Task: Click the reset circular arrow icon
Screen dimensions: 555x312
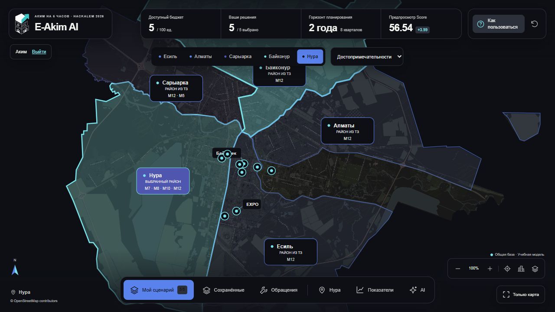Action: pos(535,24)
